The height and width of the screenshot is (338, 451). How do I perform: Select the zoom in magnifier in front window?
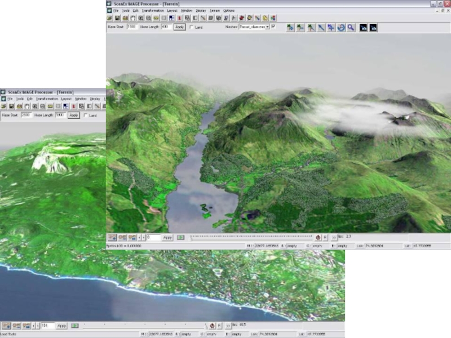tap(140, 18)
